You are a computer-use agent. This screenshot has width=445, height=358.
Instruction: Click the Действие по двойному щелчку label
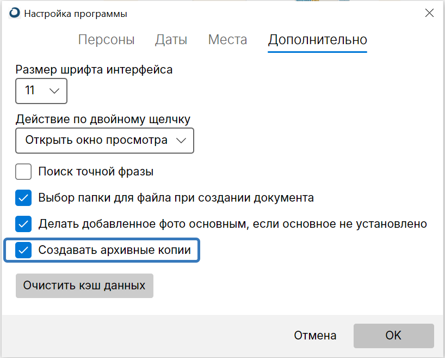[103, 119]
